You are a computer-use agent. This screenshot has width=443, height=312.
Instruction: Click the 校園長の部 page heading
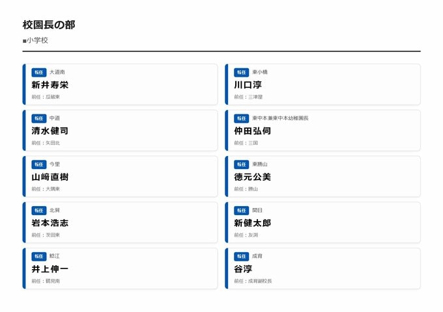[49, 25]
